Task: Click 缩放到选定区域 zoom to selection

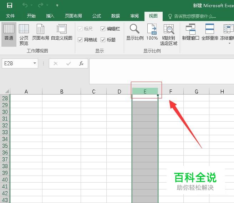Action: point(169,35)
